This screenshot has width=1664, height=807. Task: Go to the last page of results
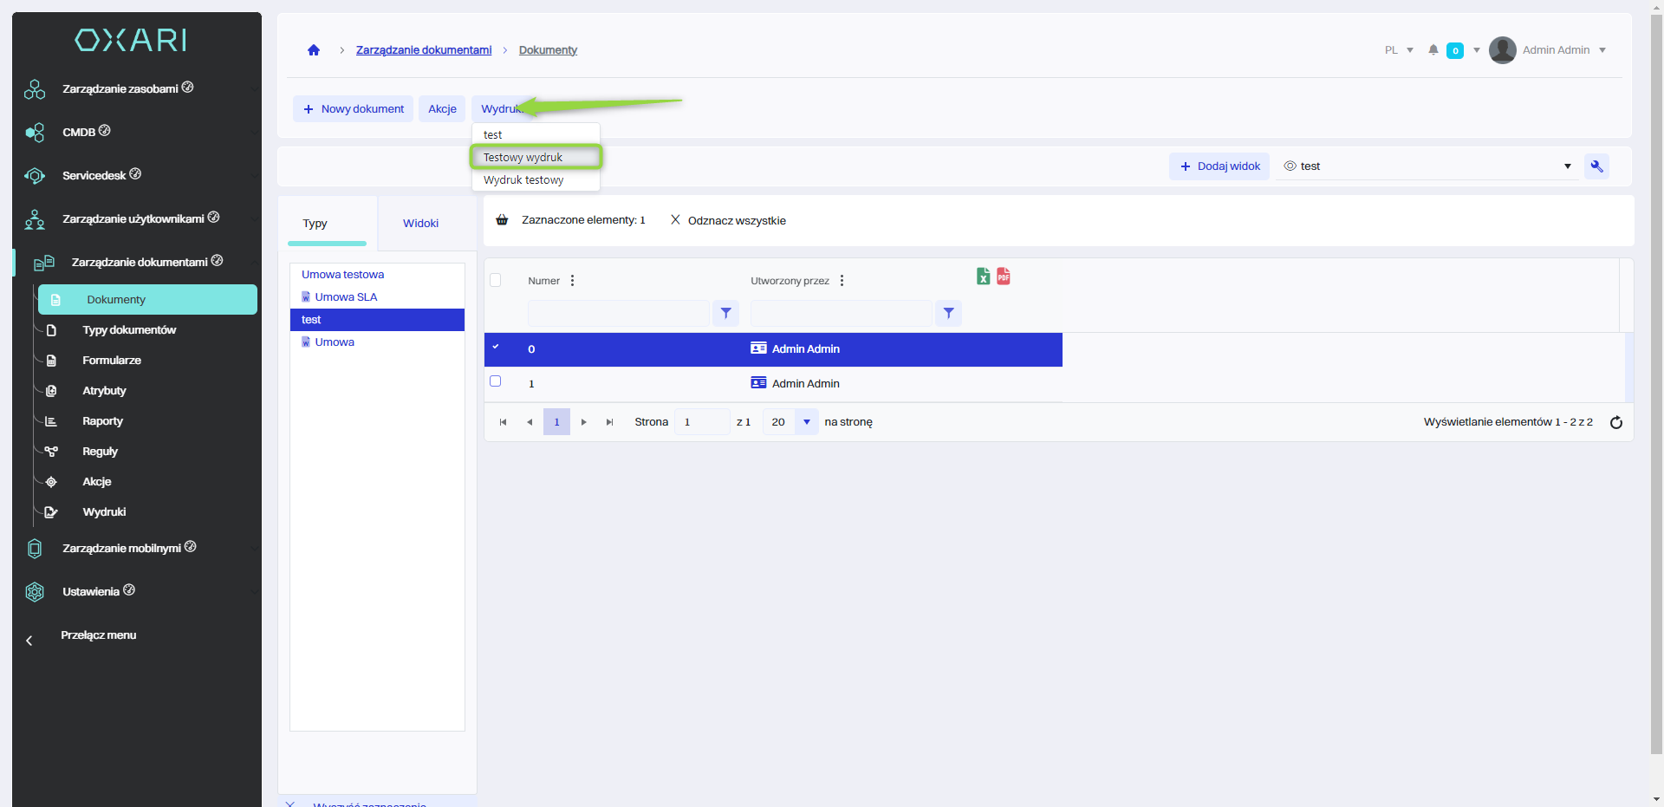pyautogui.click(x=609, y=422)
